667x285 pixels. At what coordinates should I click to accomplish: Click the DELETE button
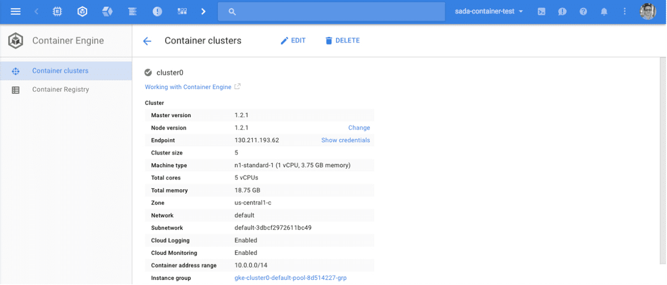(x=342, y=41)
